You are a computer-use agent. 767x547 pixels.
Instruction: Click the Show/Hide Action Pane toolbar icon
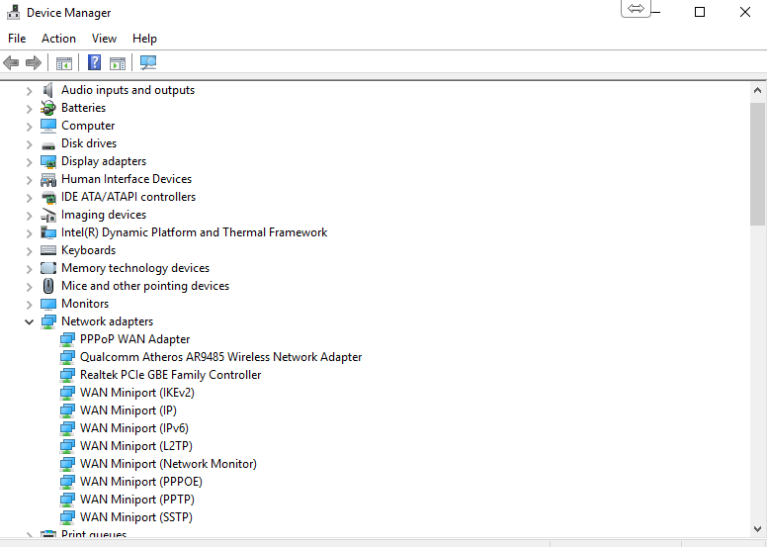point(118,63)
